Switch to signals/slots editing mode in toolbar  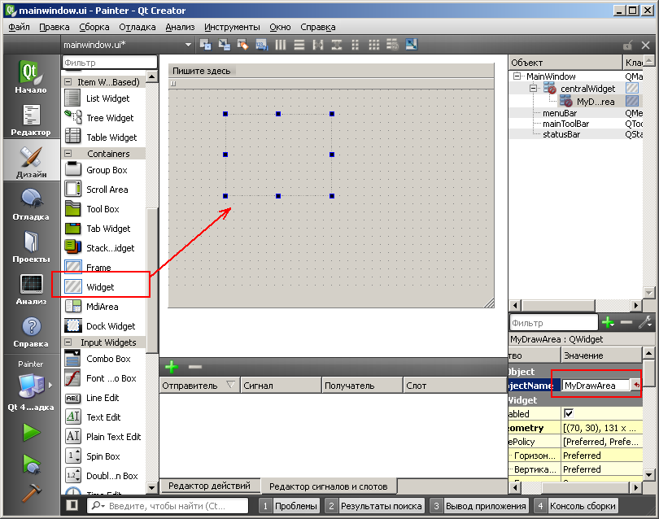click(x=225, y=45)
